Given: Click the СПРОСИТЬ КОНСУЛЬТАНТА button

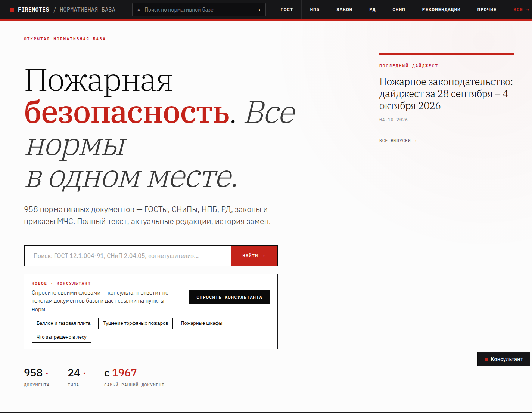Looking at the screenshot, I should 230,297.
